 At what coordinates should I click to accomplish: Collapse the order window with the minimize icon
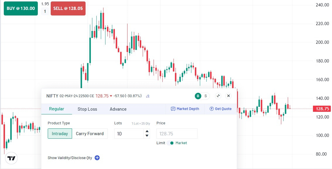218,96
